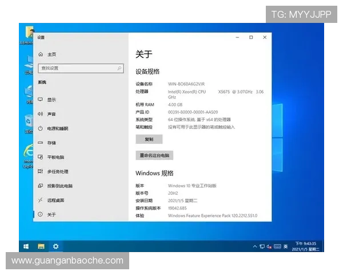Click the volume icon in the tray
343x275 pixels.
[x=269, y=247]
